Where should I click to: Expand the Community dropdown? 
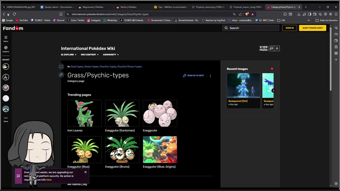[x=111, y=55]
